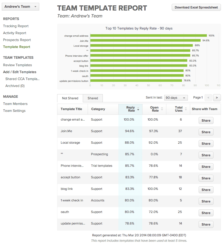The height and width of the screenshot is (243, 224).
Task: Share the oauth template with team
Action: [206, 213]
